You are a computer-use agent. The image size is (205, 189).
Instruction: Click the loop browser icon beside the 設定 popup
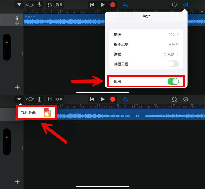click(174, 5)
